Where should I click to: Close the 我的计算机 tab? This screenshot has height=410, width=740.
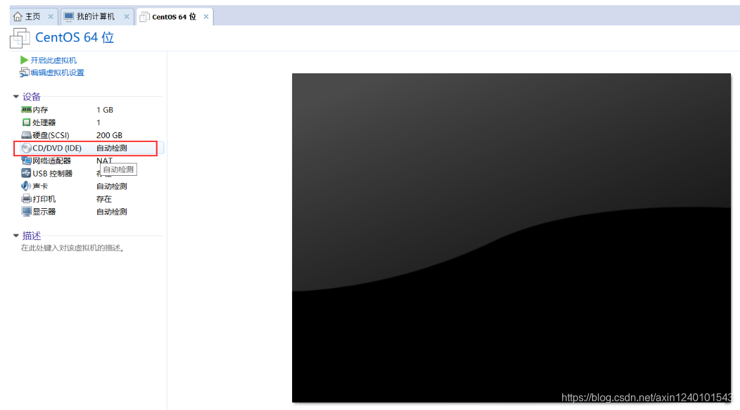pyautogui.click(x=127, y=16)
